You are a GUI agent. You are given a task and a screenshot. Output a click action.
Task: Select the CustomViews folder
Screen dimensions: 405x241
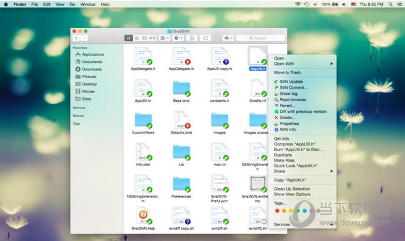tap(143, 120)
